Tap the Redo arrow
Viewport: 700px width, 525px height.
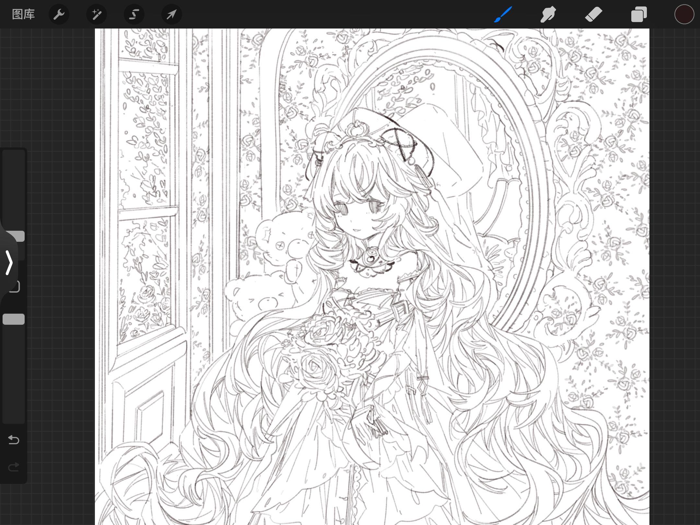point(14,467)
